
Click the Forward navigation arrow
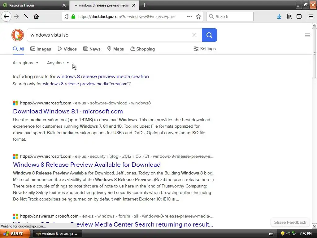[x=16, y=16]
